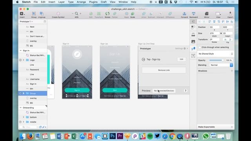
Task: Open the Craft text data panel icon
Action: coord(193,56)
